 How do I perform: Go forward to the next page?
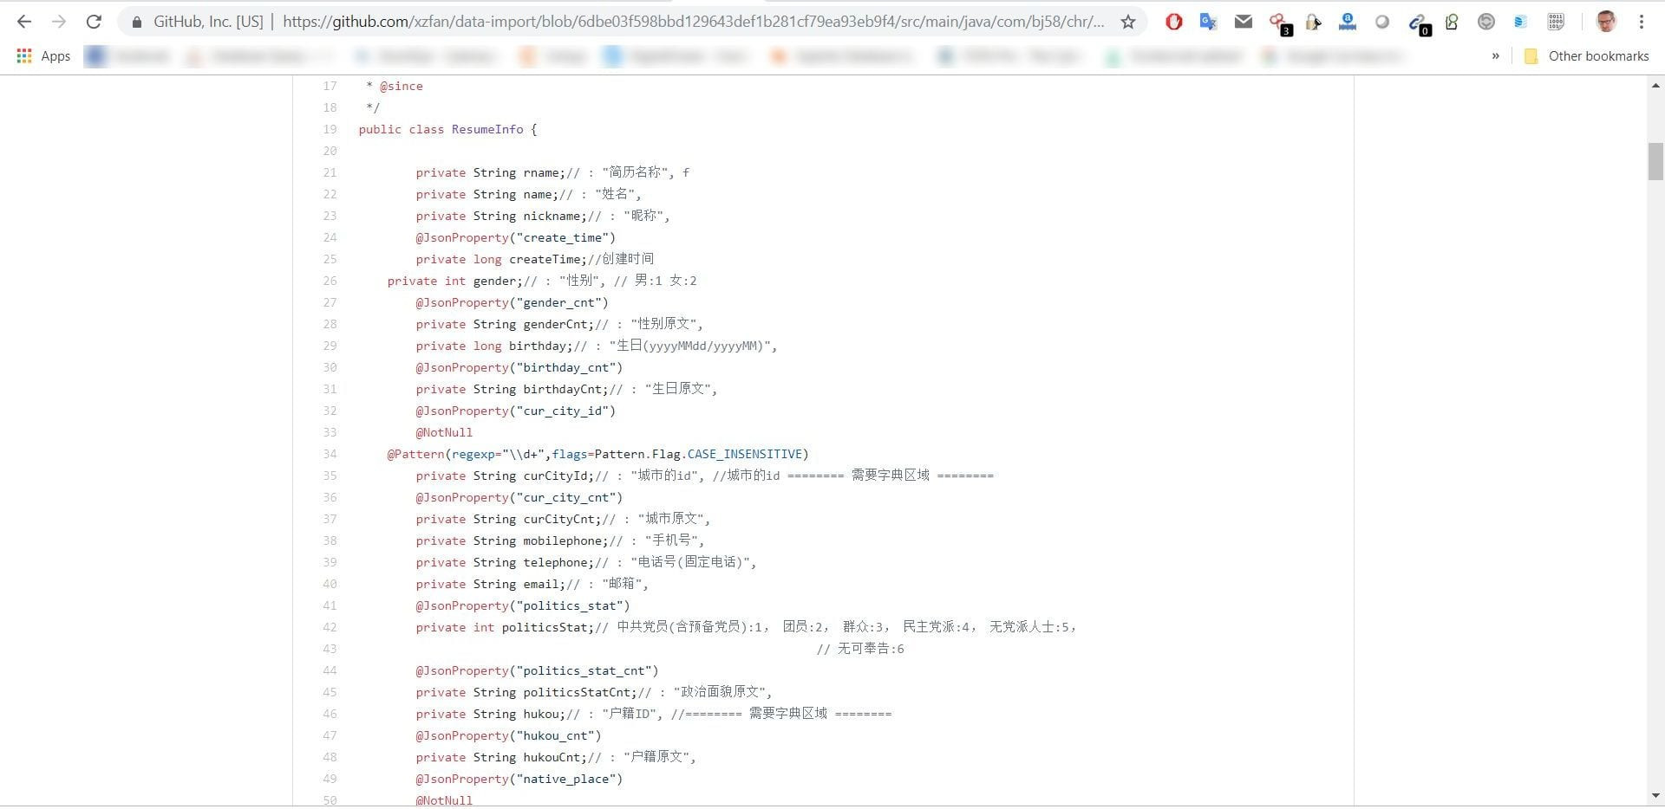pyautogui.click(x=59, y=22)
